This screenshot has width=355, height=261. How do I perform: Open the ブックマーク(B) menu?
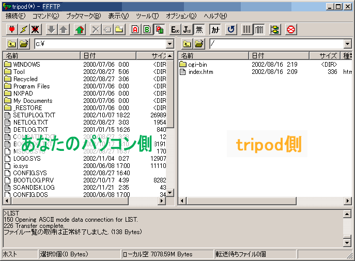pyautogui.click(x=84, y=16)
